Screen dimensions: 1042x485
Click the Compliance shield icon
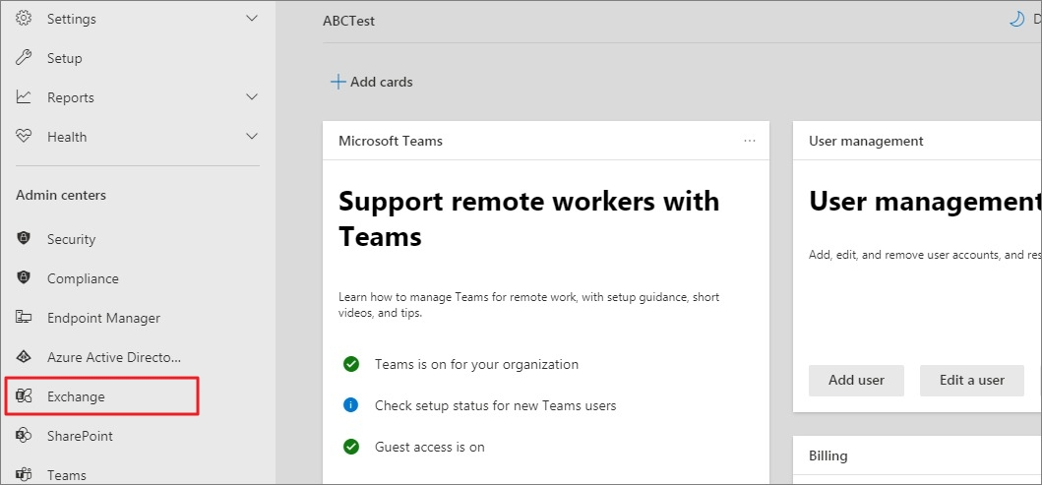point(24,277)
